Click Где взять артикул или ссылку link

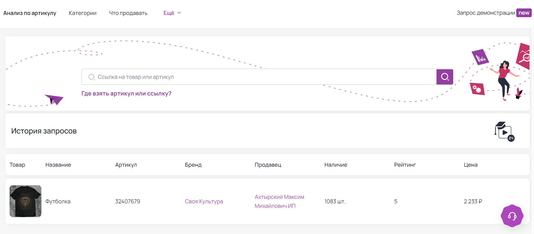[x=126, y=93]
